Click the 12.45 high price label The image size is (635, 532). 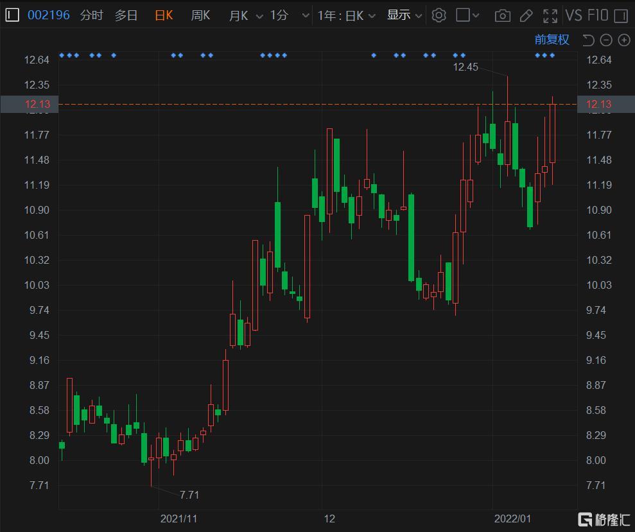465,67
